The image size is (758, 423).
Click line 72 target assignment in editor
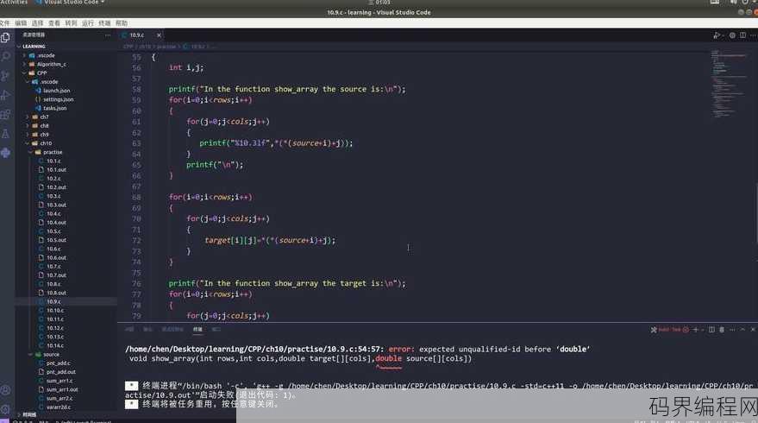(x=270, y=240)
